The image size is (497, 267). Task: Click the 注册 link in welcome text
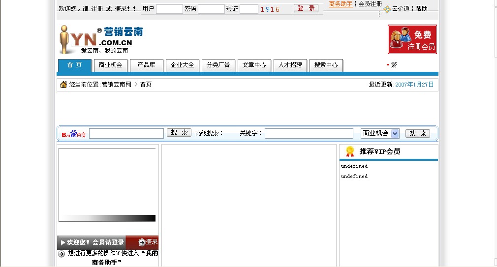point(97,9)
